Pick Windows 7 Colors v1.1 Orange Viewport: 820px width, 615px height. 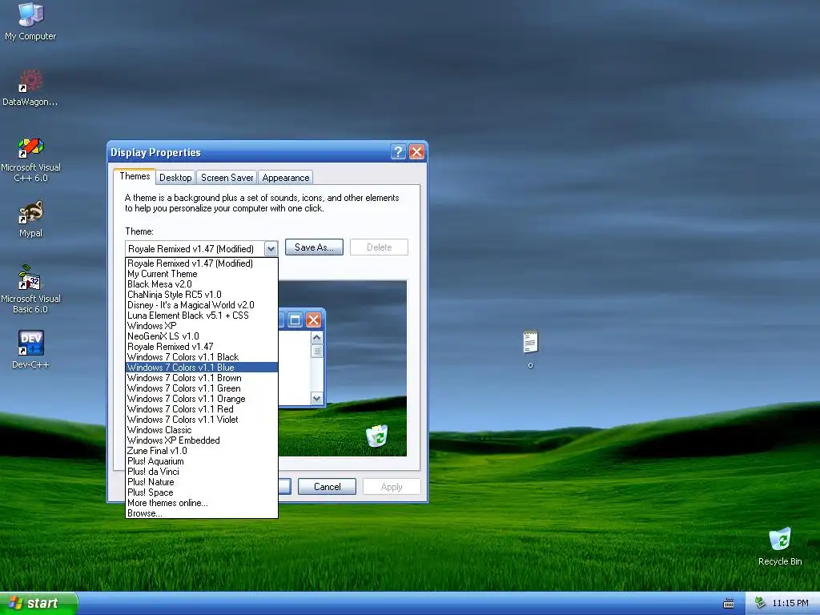point(201,399)
